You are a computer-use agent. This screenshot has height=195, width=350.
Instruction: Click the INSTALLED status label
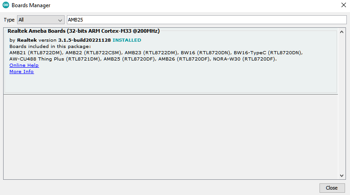point(127,40)
